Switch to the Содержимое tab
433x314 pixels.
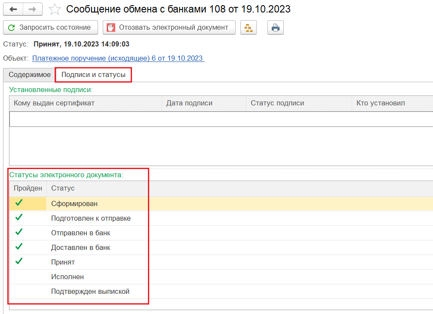tap(30, 75)
